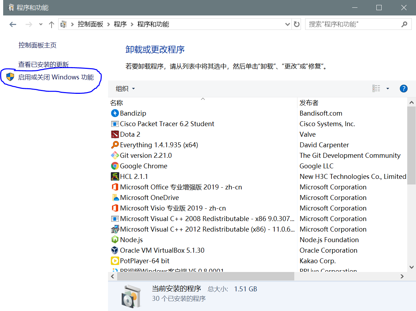Click 查看已安装的更新 link

[43, 64]
